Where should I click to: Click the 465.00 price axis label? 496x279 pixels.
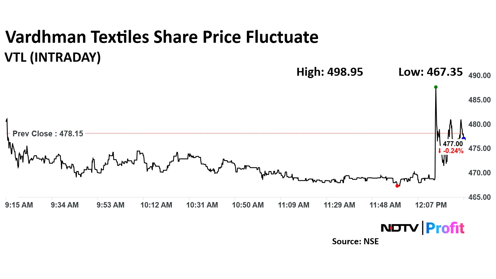(x=479, y=197)
